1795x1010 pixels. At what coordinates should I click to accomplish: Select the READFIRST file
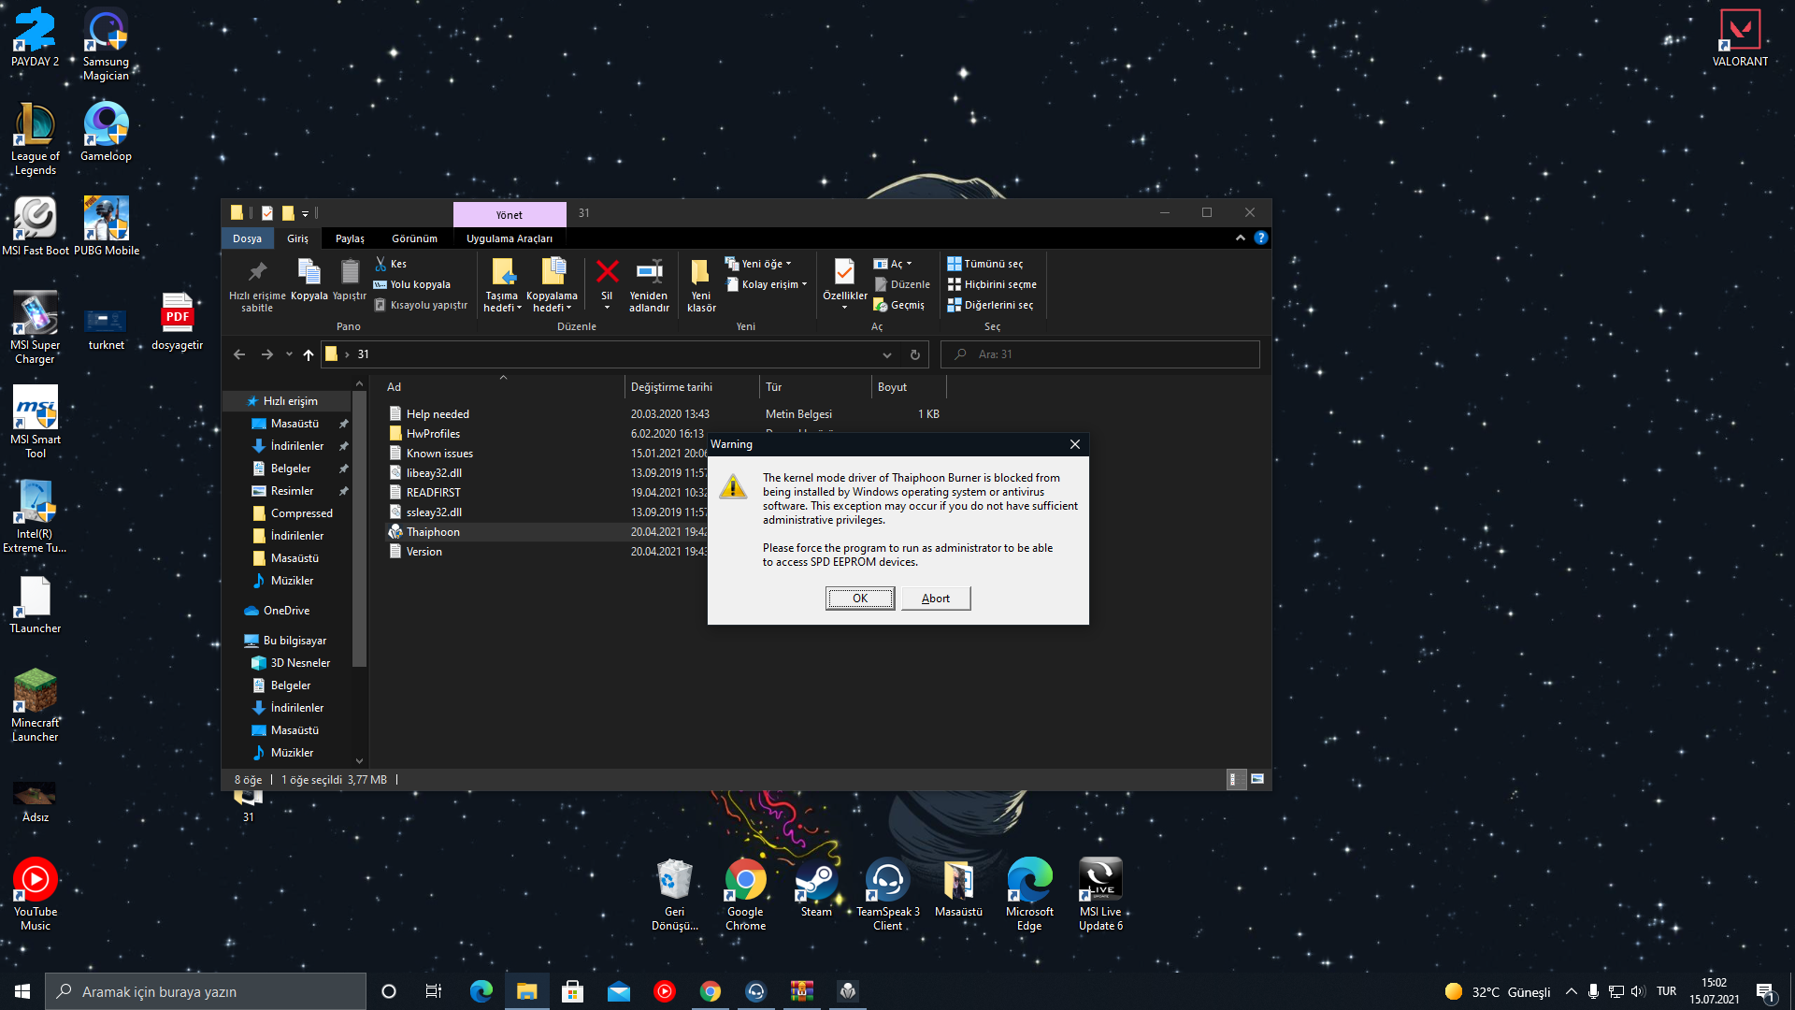[x=433, y=493]
